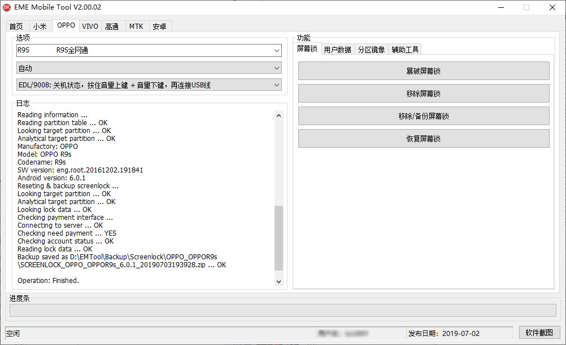Click the 'Checking need payment ... YES' line
Viewport: 566px width, 345px height.
[67, 233]
